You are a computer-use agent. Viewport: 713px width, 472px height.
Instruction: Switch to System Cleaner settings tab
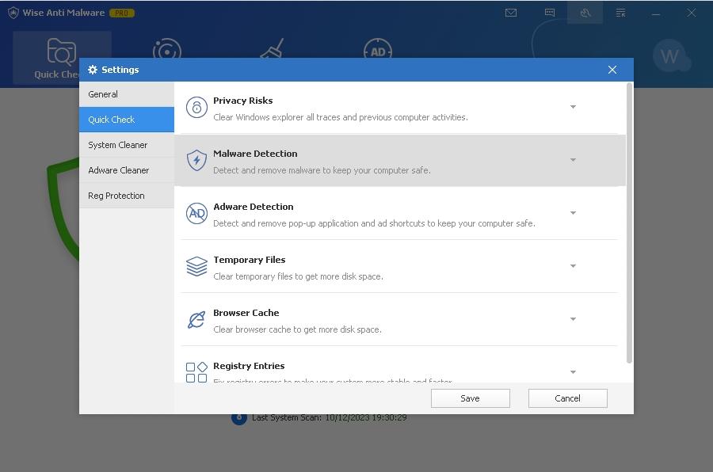(x=127, y=145)
